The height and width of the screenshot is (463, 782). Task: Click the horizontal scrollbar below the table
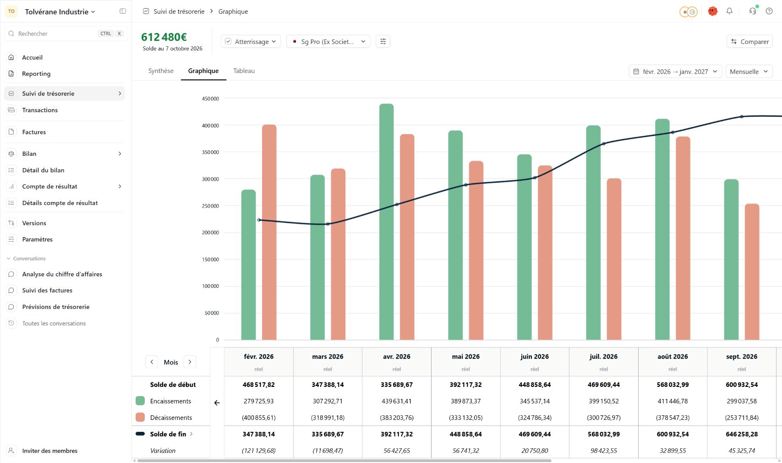point(344,461)
